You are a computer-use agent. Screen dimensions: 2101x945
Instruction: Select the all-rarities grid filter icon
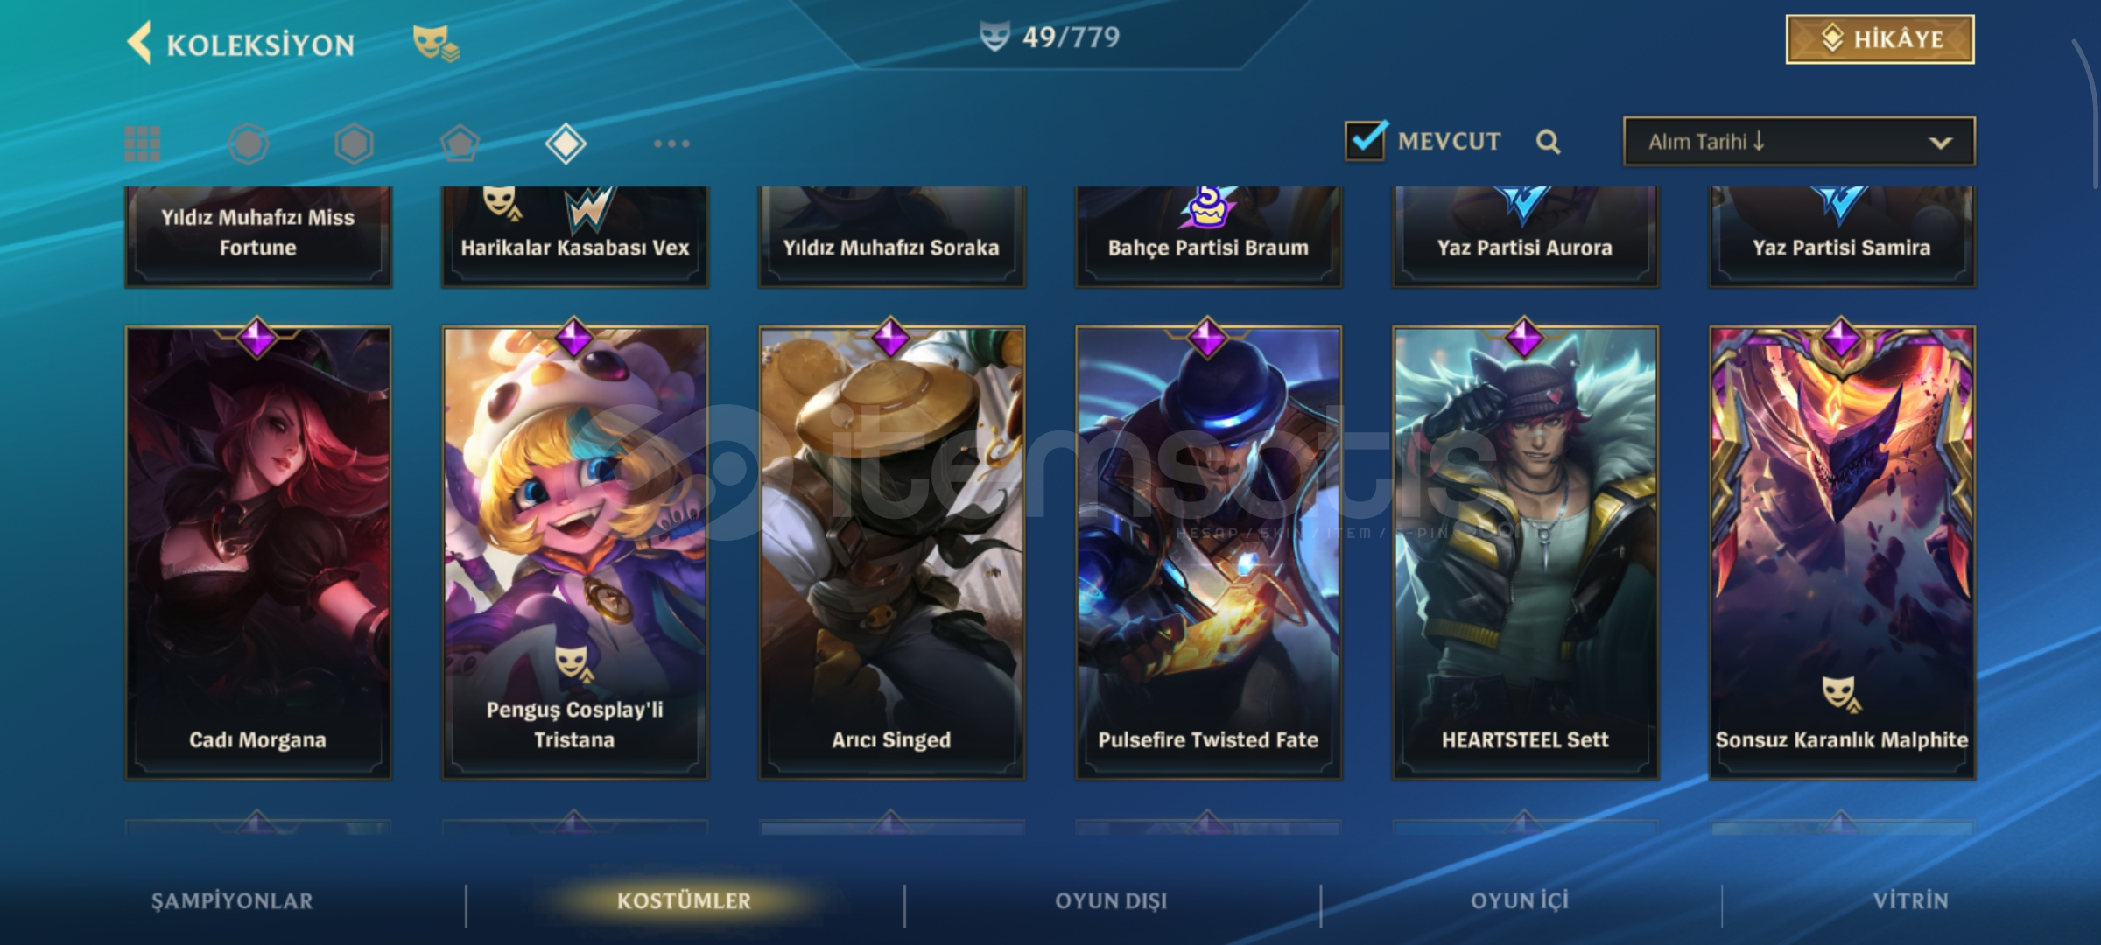coord(142,143)
